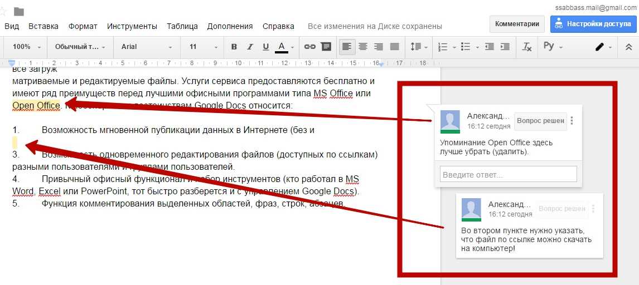The width and height of the screenshot is (639, 285).
Task: Collapse the toolbar with double chevron
Action: click(x=627, y=47)
